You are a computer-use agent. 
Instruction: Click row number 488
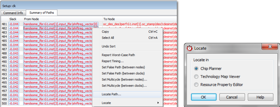tap(4, 53)
